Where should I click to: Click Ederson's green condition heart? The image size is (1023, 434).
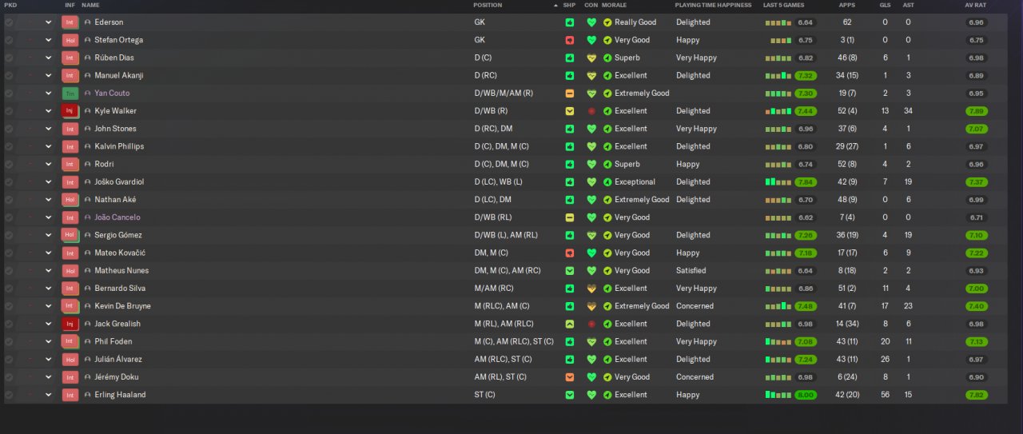[591, 22]
